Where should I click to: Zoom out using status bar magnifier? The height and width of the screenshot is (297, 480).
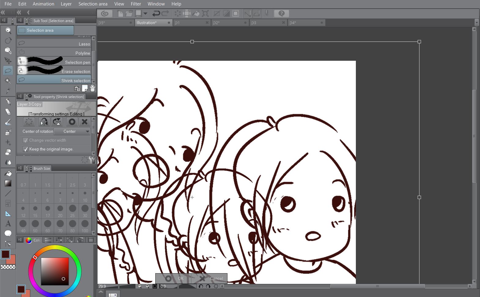140,286
